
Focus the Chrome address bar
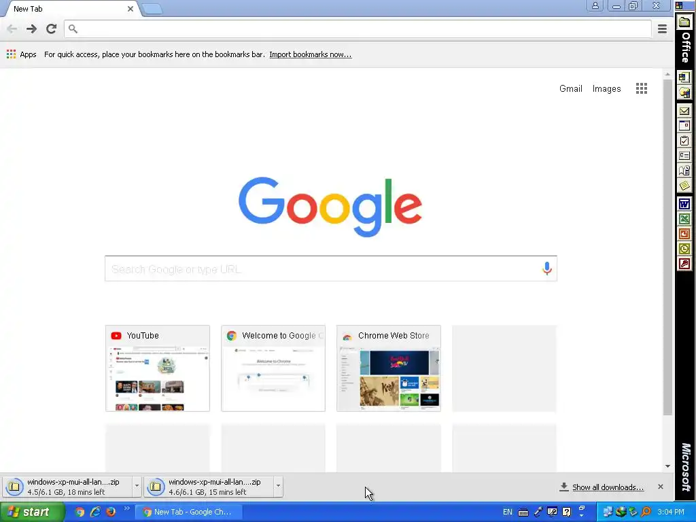(x=358, y=29)
